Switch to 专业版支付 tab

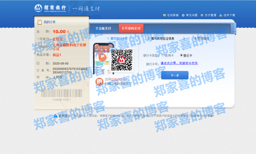pyautogui.click(x=103, y=28)
